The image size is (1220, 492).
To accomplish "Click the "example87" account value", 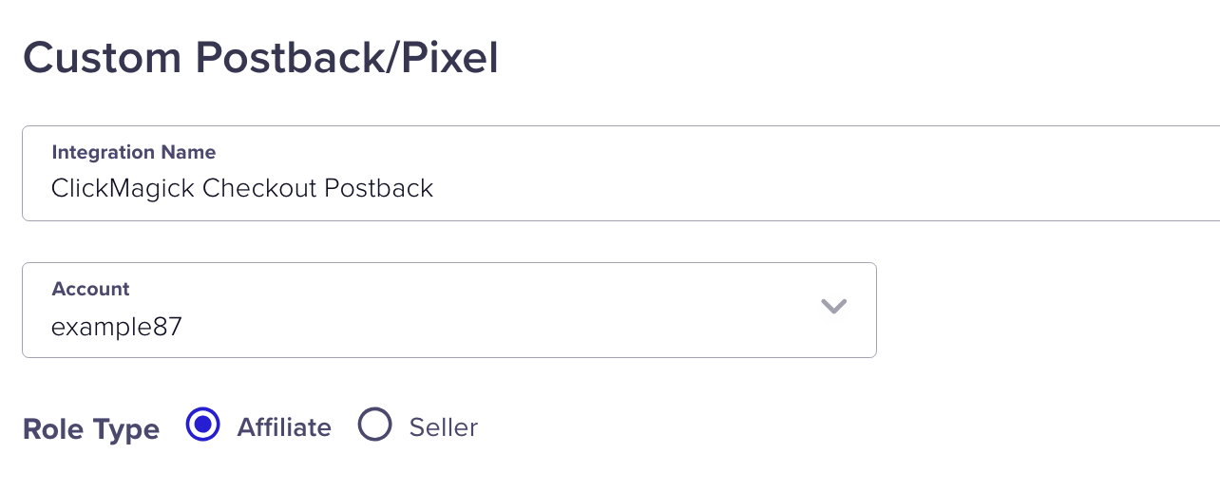I will click(x=116, y=328).
